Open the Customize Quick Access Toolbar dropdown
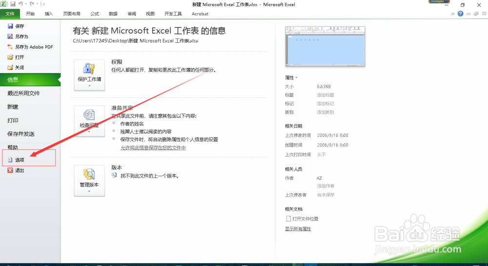This screenshot has width=488, height=266. 43,4
